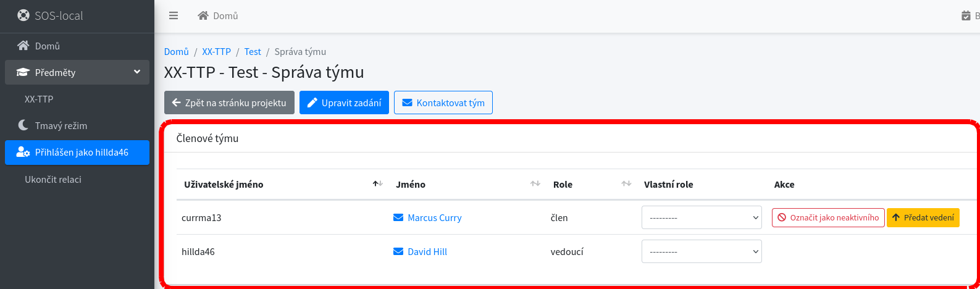
Task: Click the SOS-local lifebuoy logo icon
Action: click(x=23, y=15)
